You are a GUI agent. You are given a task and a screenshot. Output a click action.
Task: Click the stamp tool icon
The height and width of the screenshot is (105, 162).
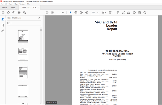point(134,13)
